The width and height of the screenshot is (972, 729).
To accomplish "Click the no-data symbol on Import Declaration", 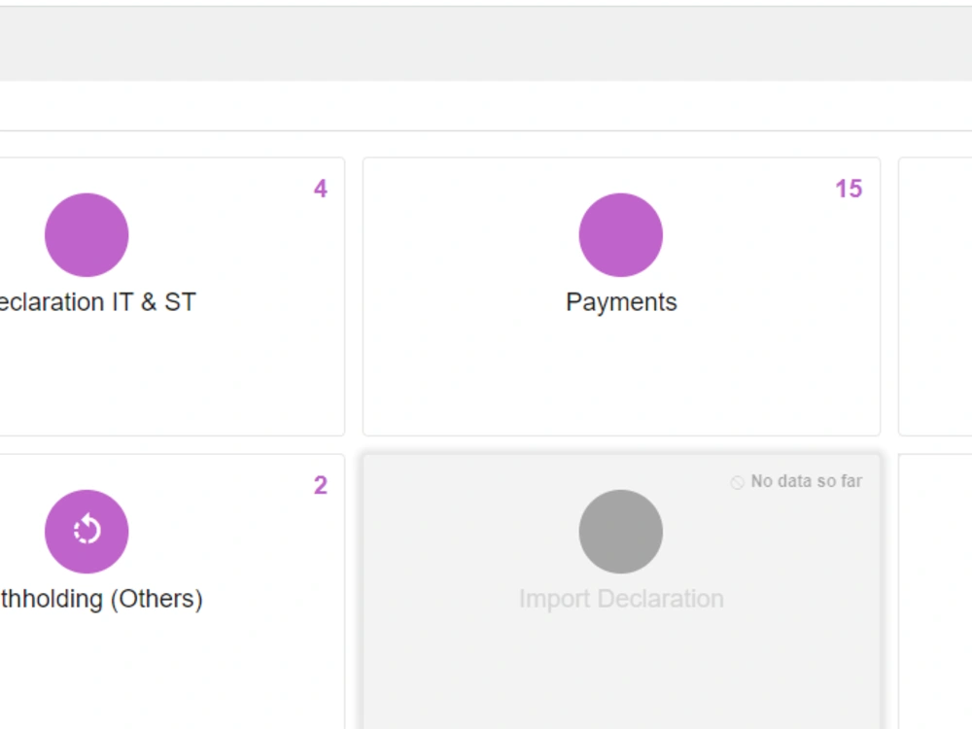I will 737,482.
